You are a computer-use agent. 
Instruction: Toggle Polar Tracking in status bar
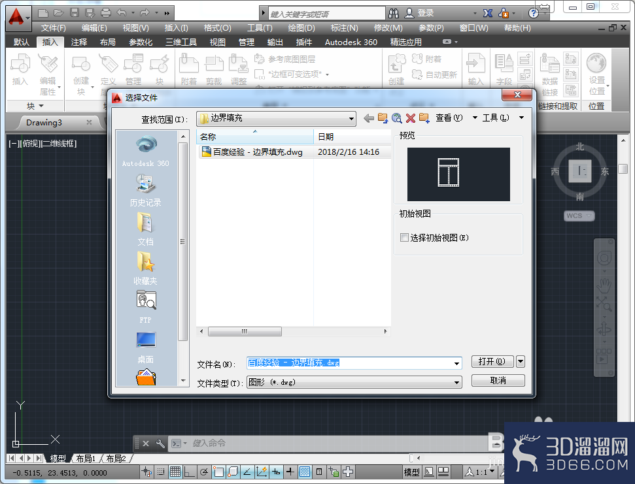(x=204, y=472)
